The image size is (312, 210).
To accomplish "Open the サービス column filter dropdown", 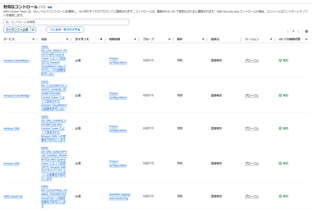I will click(34, 39).
